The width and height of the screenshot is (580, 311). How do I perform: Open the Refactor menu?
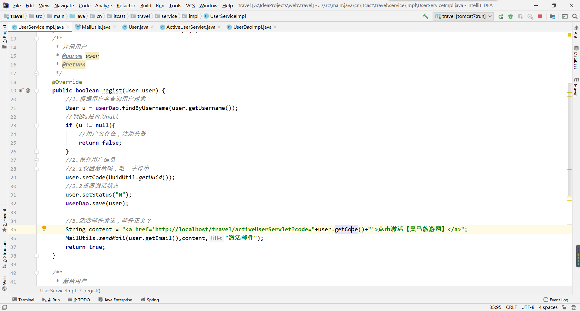[126, 5]
